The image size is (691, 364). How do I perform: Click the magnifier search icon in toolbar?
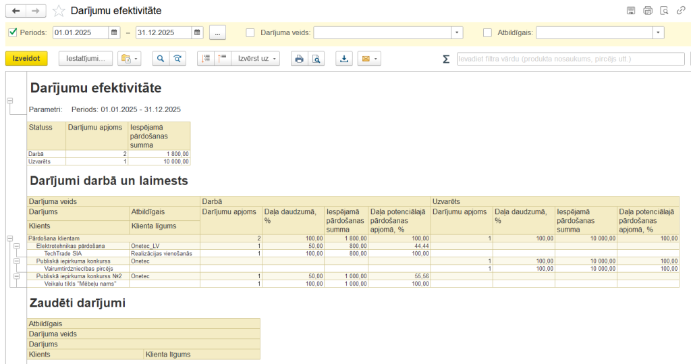pyautogui.click(x=161, y=59)
